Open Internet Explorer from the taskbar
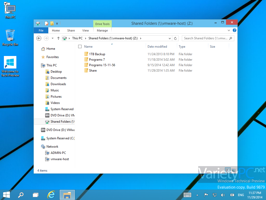 (x=51, y=195)
